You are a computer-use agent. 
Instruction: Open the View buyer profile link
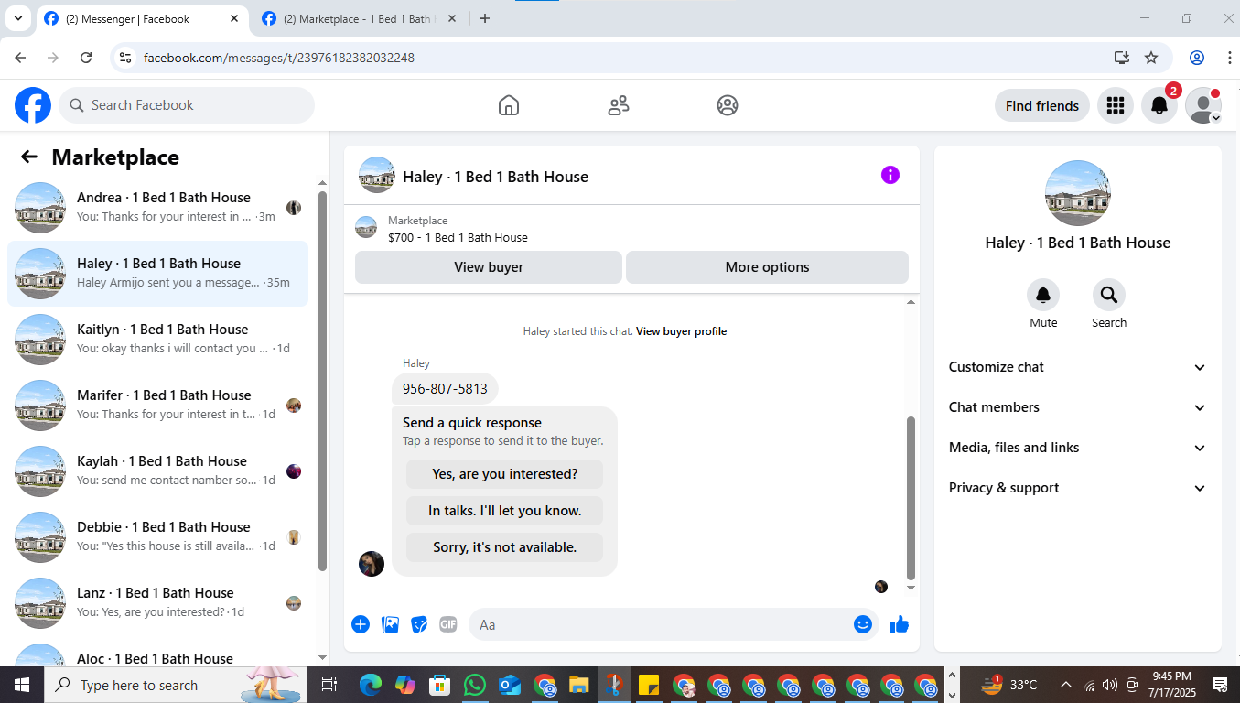pos(681,331)
